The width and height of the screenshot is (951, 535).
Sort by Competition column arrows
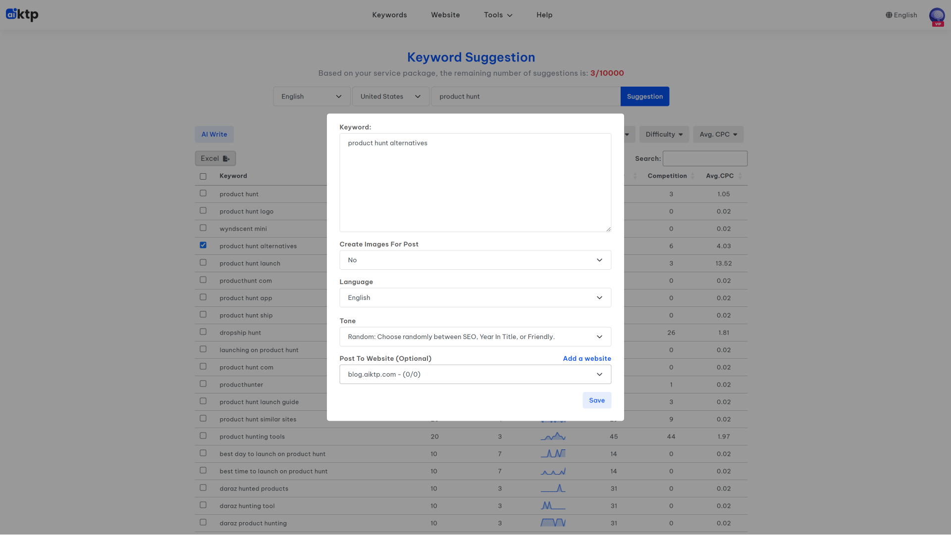692,176
